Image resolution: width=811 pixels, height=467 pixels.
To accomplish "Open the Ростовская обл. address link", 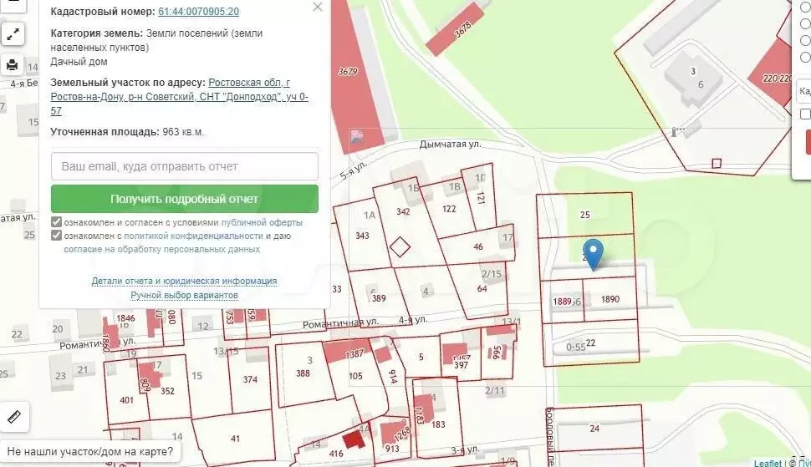I will tap(179, 97).
